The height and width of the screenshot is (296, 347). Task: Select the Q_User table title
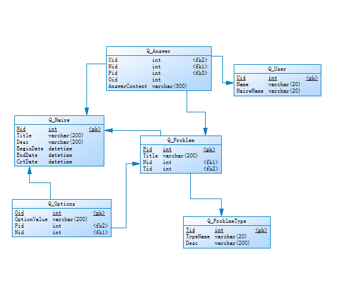tap(277, 69)
